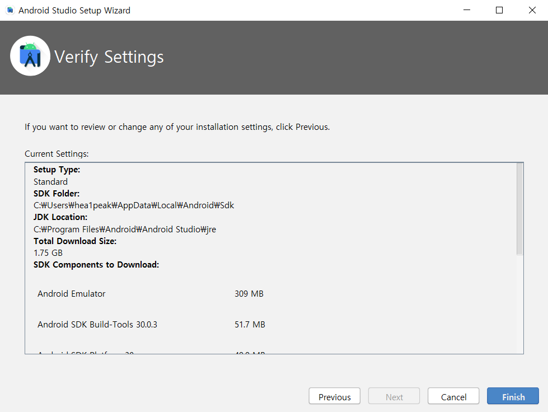Viewport: 548px width, 412px height.
Task: Go back with the Previous button
Action: [x=335, y=396]
